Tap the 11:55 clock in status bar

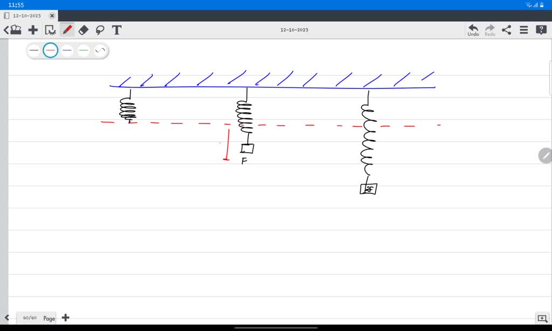[x=16, y=5]
